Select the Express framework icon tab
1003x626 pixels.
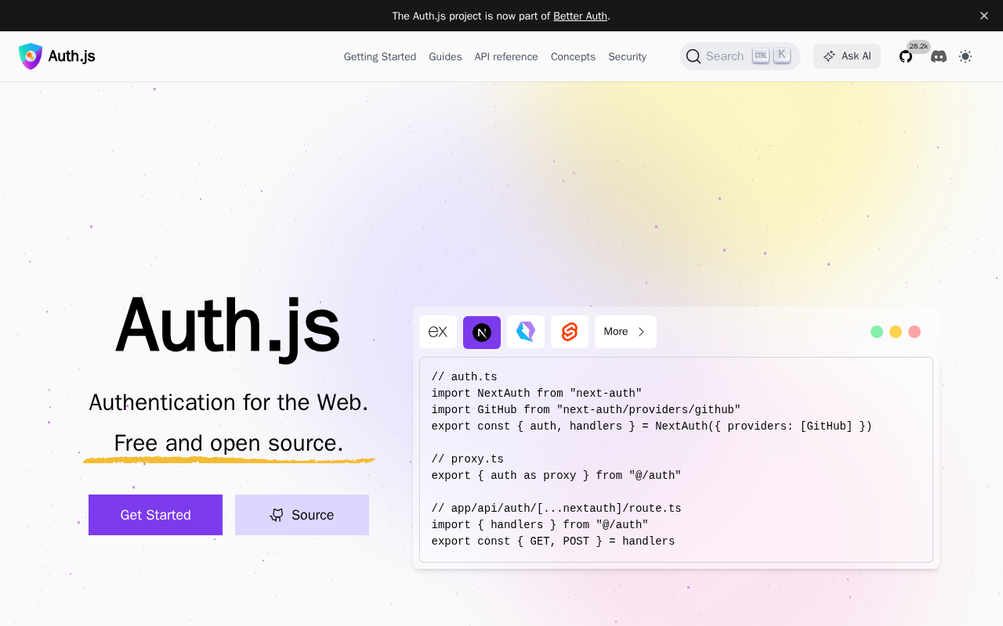point(438,332)
